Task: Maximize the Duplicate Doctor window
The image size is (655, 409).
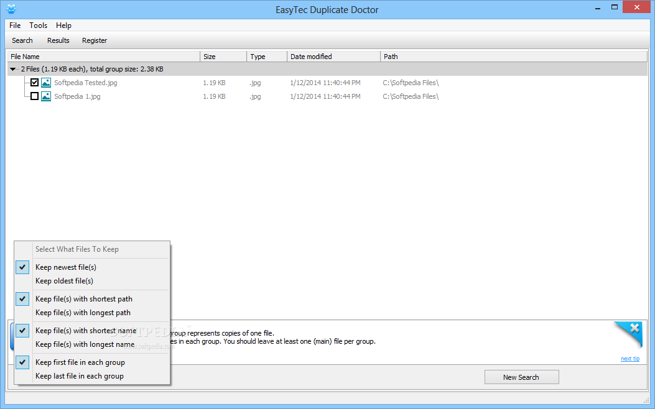Action: point(615,7)
